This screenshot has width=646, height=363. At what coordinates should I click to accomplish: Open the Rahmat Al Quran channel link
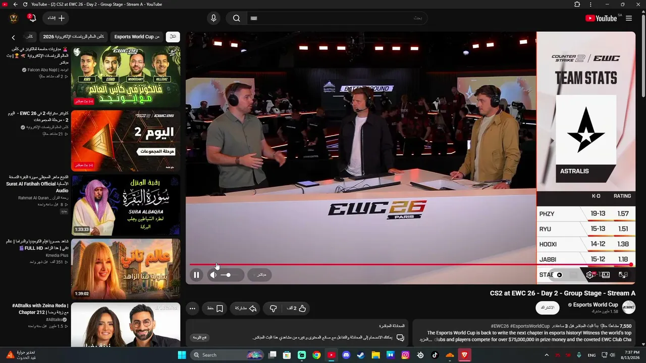[x=43, y=198]
